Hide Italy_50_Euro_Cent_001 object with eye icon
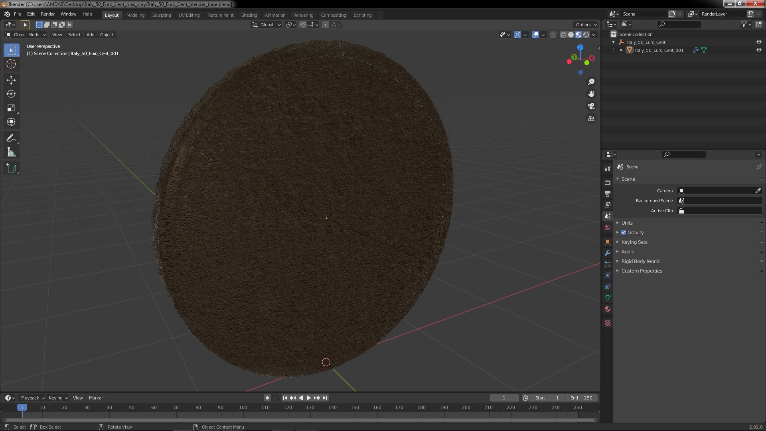This screenshot has width=766, height=431. pyautogui.click(x=759, y=50)
